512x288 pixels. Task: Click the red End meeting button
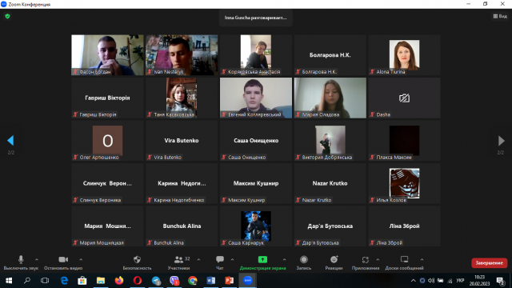click(x=489, y=263)
